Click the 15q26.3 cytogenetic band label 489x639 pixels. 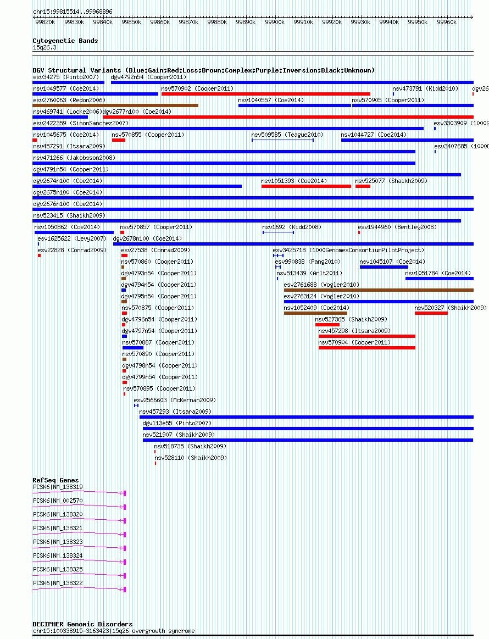pyautogui.click(x=45, y=47)
